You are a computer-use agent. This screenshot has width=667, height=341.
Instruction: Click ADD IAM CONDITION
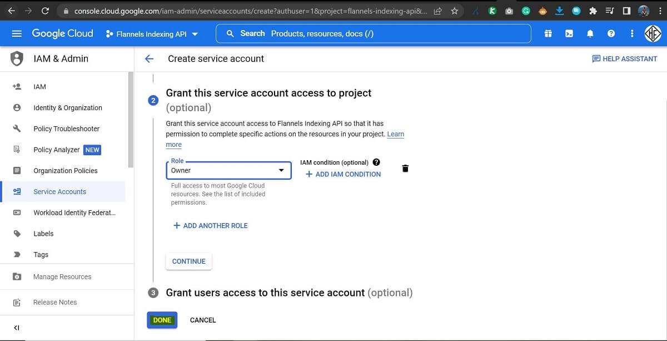point(343,174)
